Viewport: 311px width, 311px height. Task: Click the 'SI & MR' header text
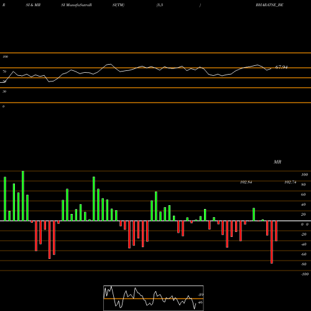coord(33,5)
